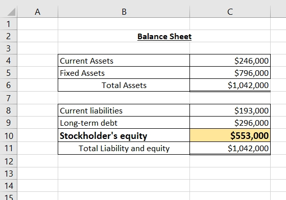Select column A header
The image size is (286, 200).
(x=38, y=12)
